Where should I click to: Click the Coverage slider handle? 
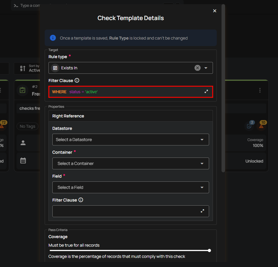coord(209,250)
